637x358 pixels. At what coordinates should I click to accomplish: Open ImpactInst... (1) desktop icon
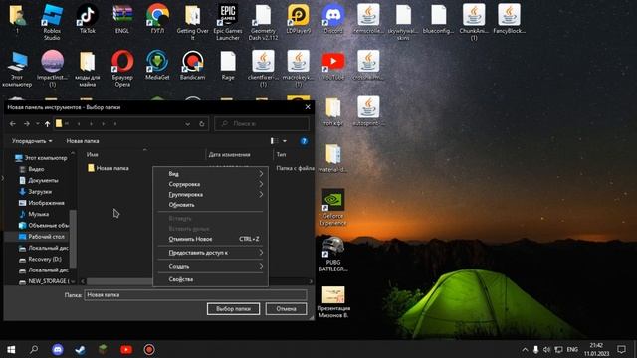[x=52, y=69]
